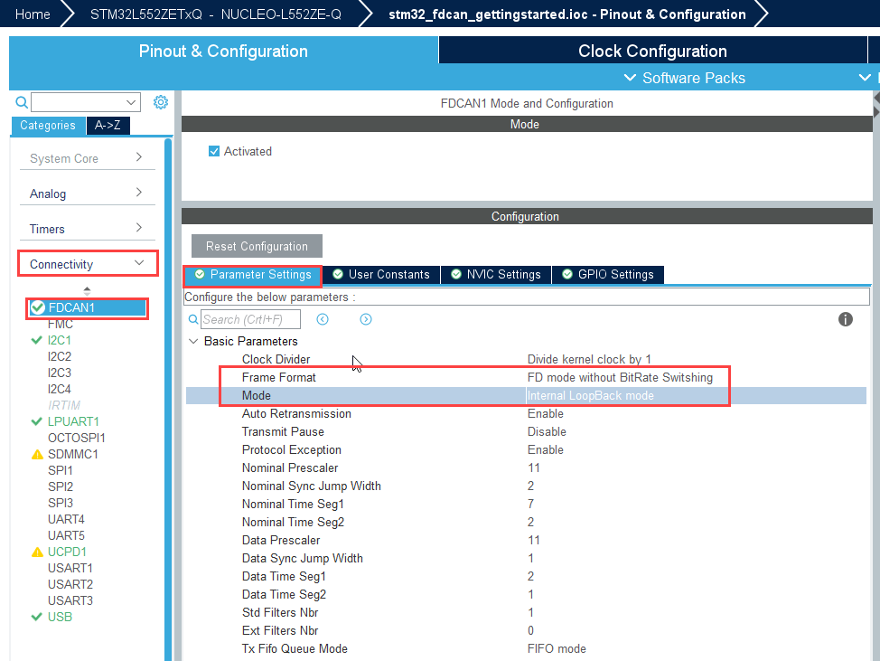
Task: Open the NVIC Settings tab
Action: (495, 274)
